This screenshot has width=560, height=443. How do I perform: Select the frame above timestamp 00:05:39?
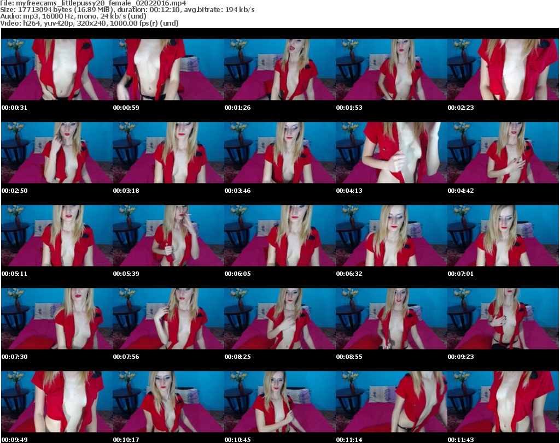point(168,236)
